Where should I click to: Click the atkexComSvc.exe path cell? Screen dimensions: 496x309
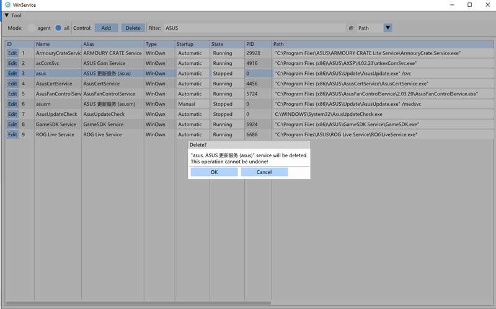coord(383,63)
